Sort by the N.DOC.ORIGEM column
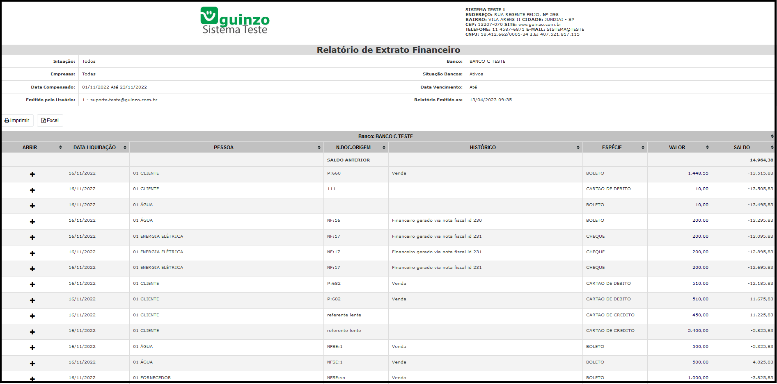Screen dimensions: 777x384 (x=356, y=148)
